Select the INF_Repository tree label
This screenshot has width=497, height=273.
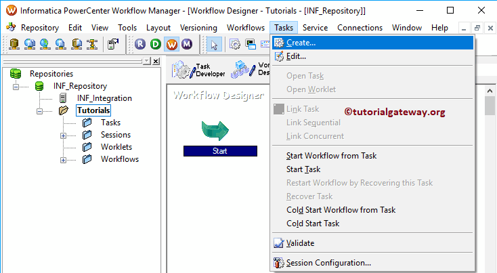pyautogui.click(x=80, y=86)
